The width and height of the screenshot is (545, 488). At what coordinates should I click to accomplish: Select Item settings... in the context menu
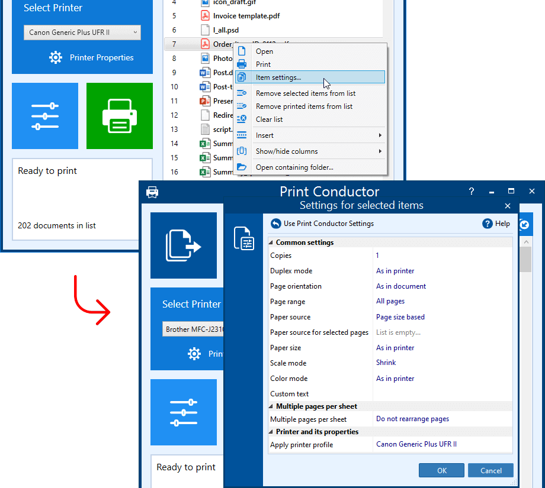[x=310, y=77]
